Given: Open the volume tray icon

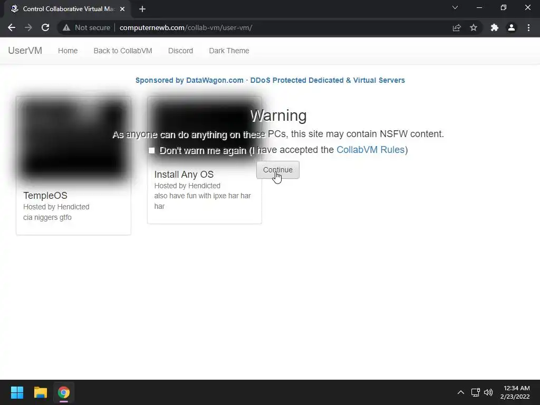Looking at the screenshot, I should click(x=488, y=392).
